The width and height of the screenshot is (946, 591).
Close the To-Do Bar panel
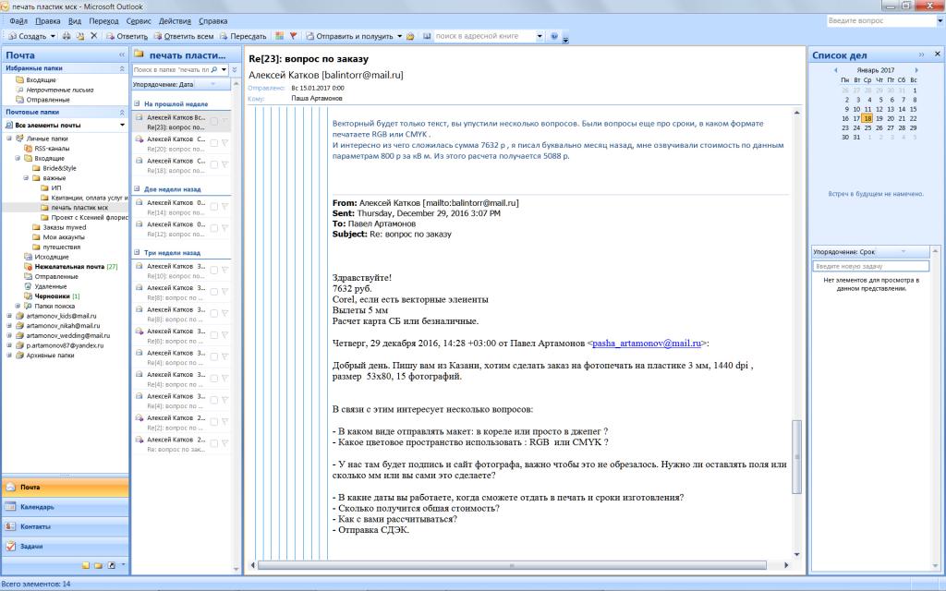(x=937, y=54)
